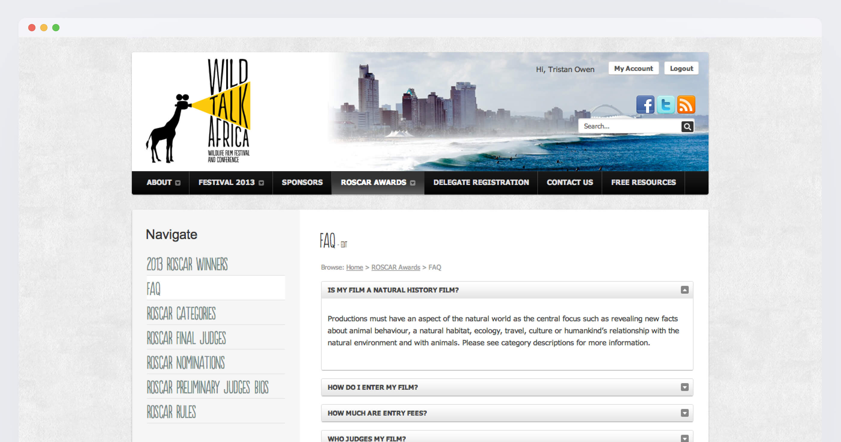841x442 pixels.
Task: Click the final FAQ breadcrumb text
Action: click(x=435, y=267)
